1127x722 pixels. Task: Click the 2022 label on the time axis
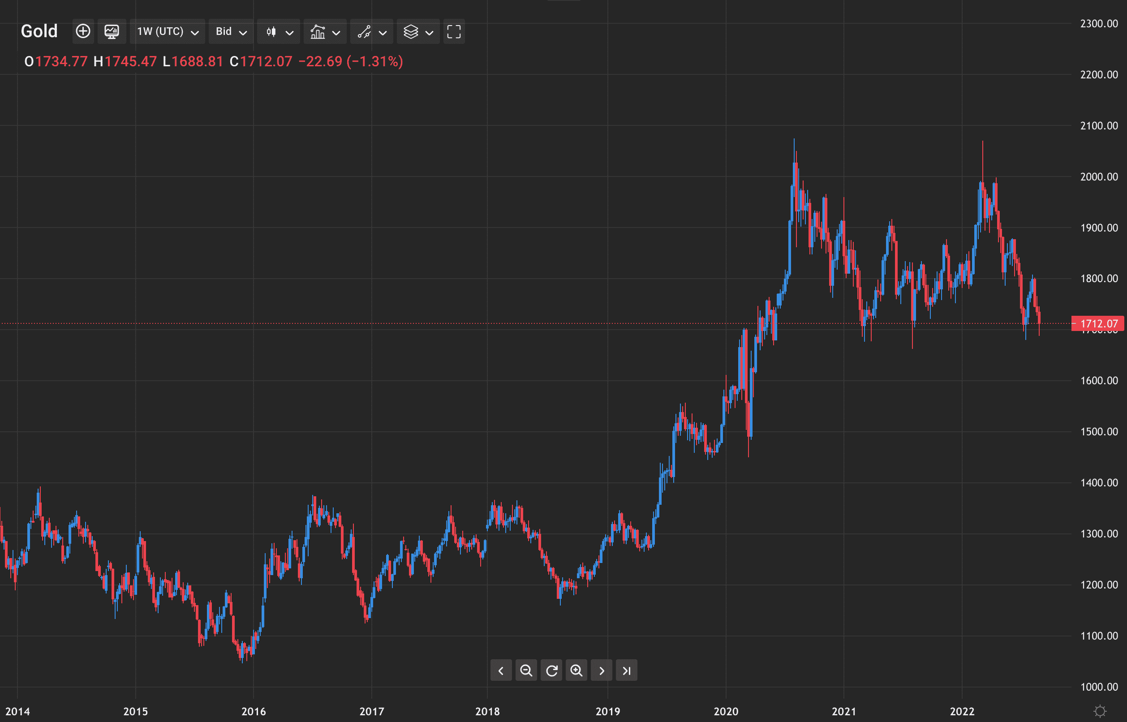click(x=962, y=711)
